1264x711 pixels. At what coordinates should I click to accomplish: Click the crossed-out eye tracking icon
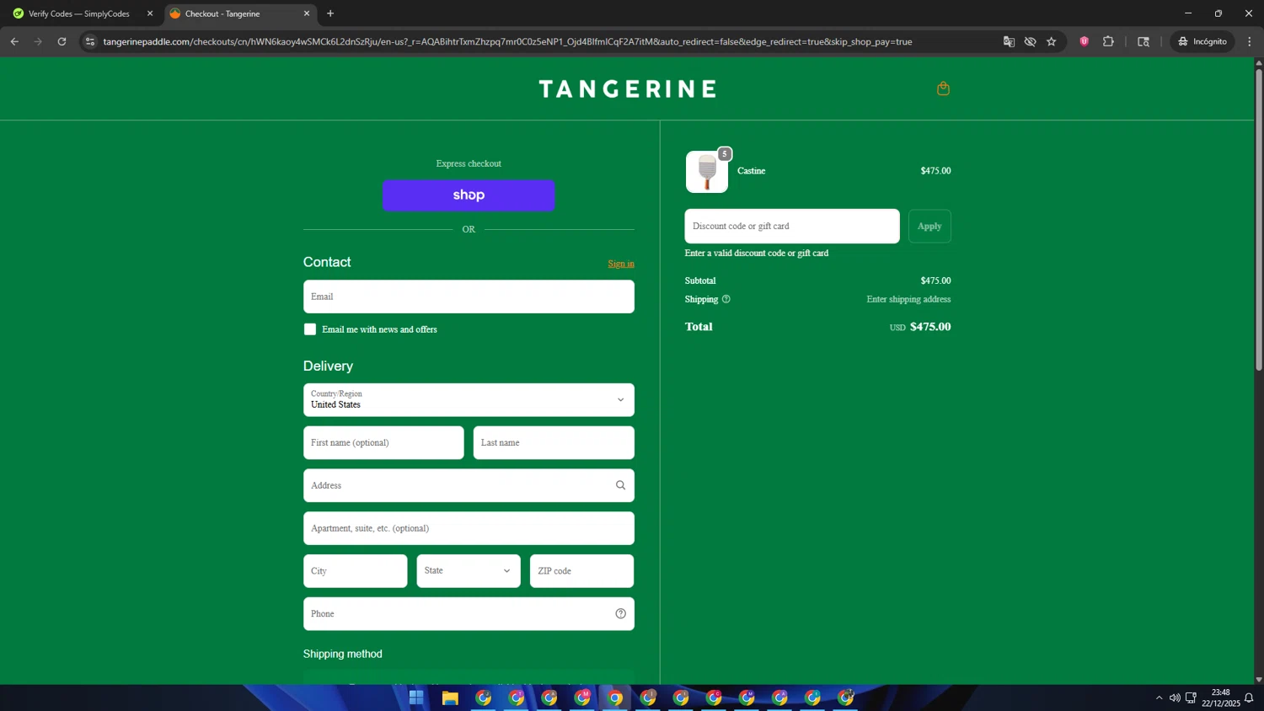[x=1030, y=41]
